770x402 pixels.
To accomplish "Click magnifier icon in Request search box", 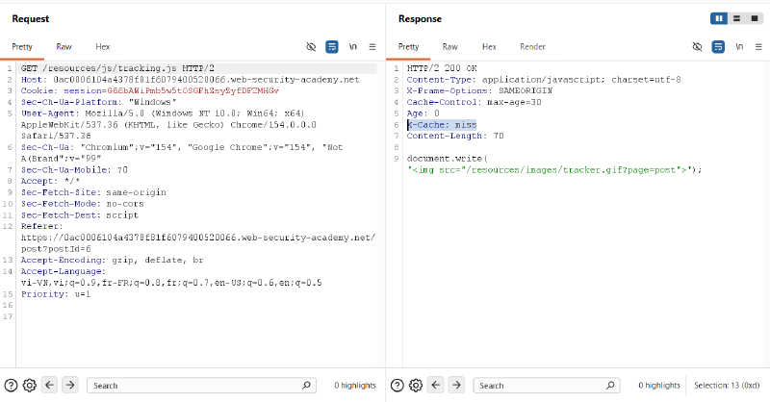I will tap(306, 386).
